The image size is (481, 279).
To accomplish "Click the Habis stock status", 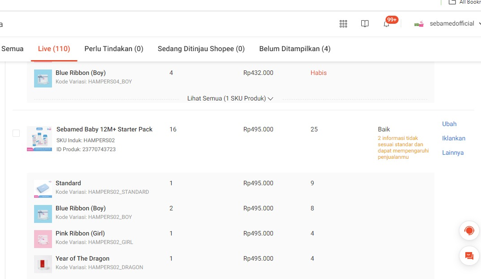I will coord(318,73).
